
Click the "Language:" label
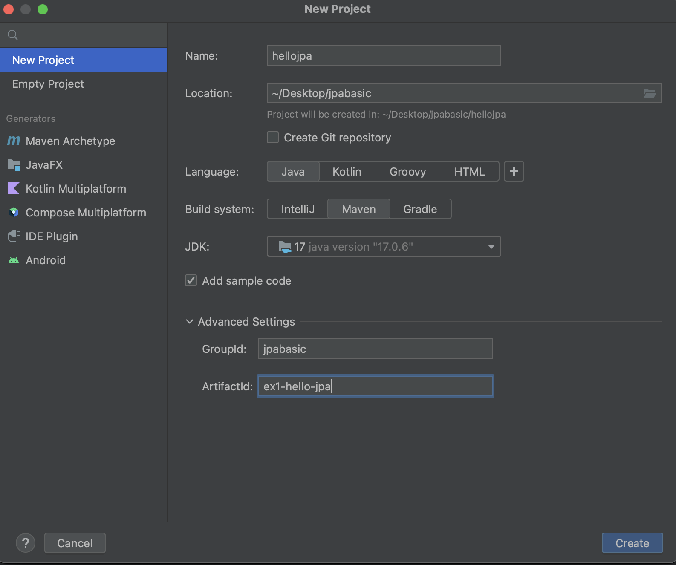click(x=212, y=172)
